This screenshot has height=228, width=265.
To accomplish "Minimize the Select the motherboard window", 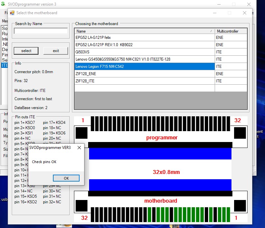I will 215,13.
